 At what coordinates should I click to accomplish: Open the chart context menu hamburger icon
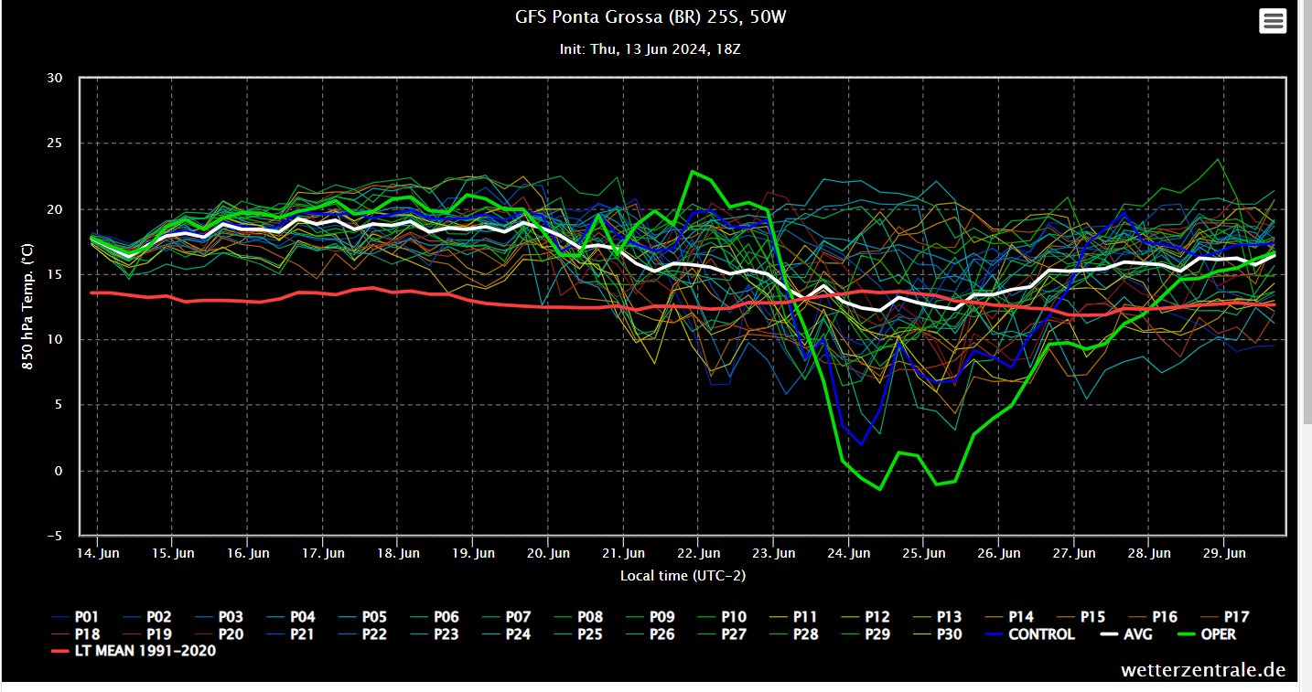coord(1273,21)
